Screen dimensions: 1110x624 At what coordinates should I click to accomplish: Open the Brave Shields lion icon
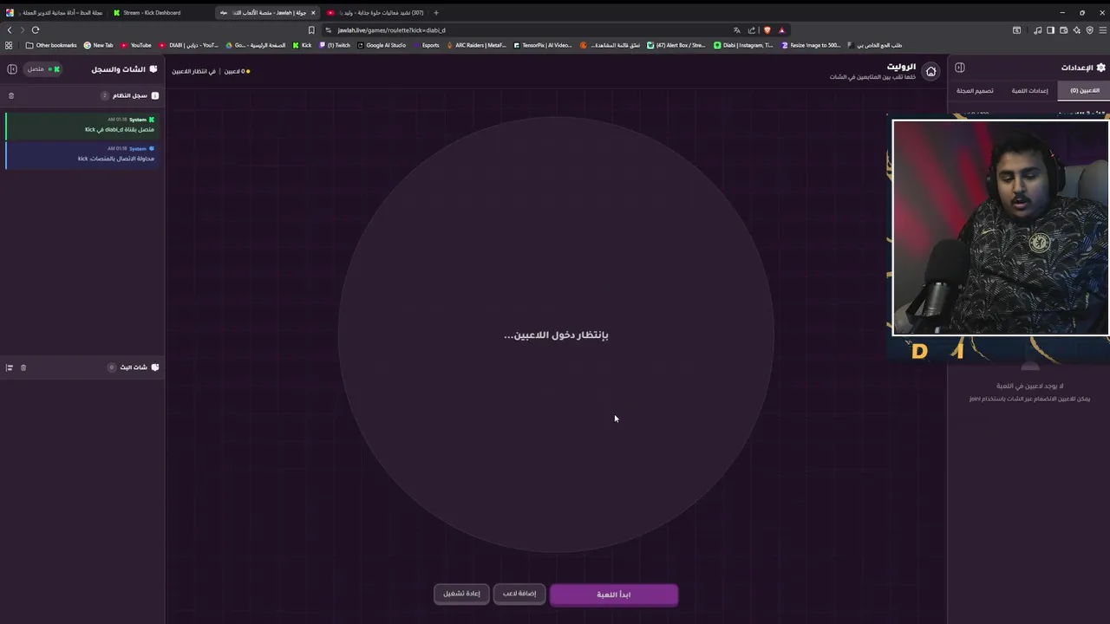[767, 29]
